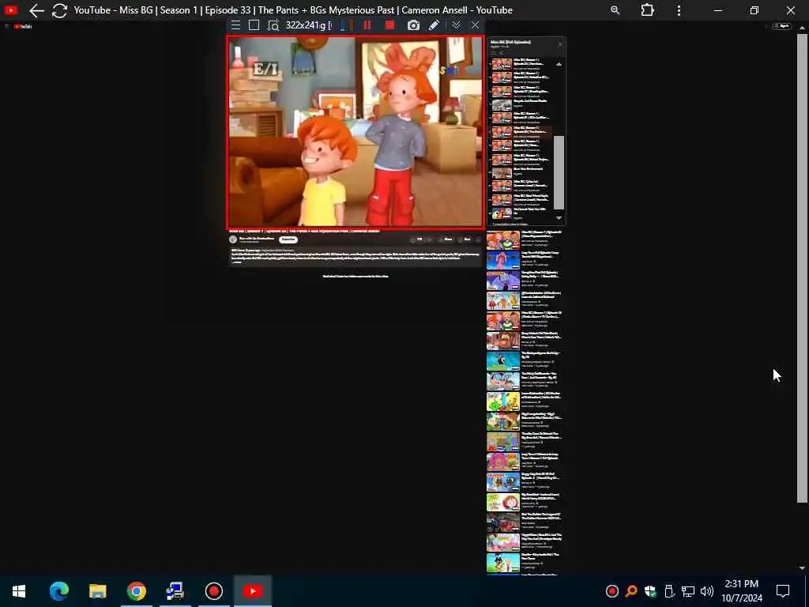Open the screen recorder hamburger menu
The image size is (809, 607).
[x=235, y=25]
